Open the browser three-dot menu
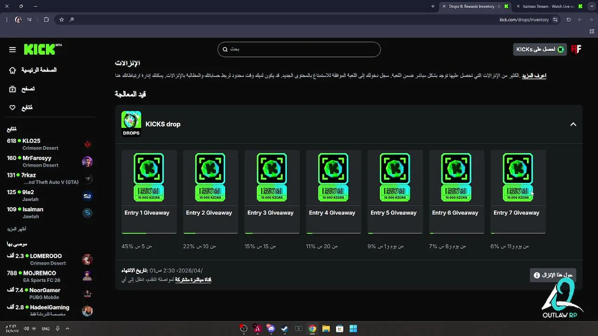 7,20
